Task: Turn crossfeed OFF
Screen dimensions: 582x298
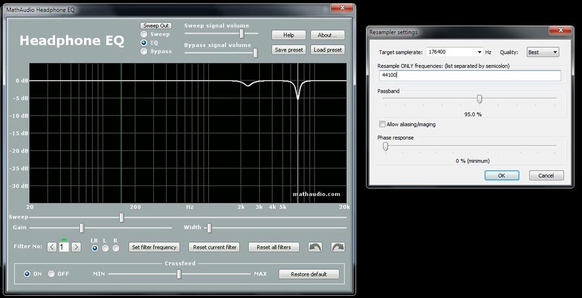Action: [x=52, y=274]
